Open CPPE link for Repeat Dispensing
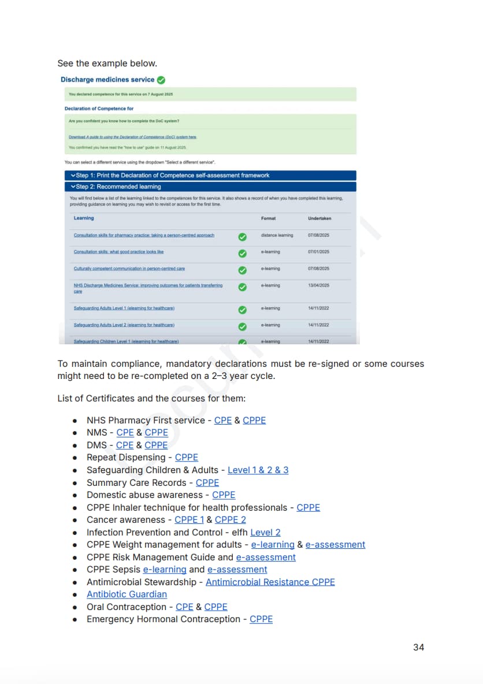The width and height of the screenshot is (483, 684). click(x=187, y=458)
